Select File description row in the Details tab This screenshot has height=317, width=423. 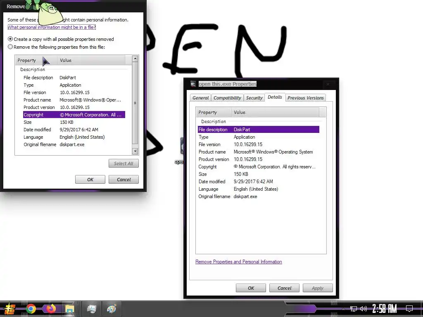(259, 130)
